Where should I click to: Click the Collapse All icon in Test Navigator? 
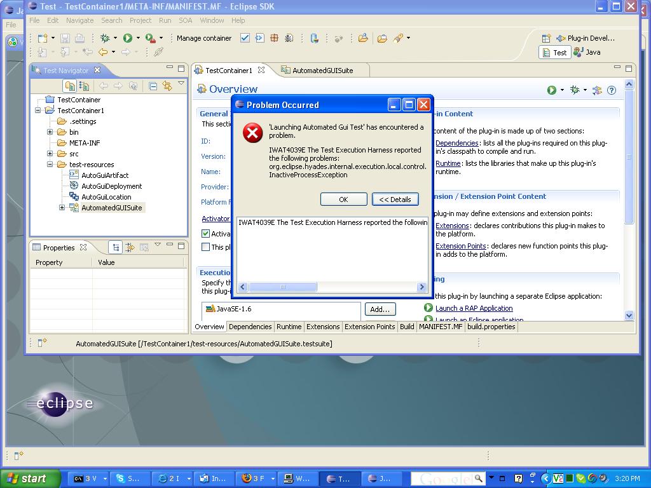pos(153,86)
